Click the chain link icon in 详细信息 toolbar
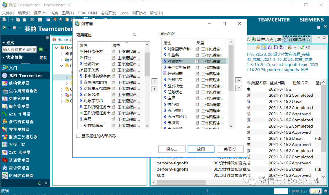Screen dimensions: 329x195 click(290, 47)
